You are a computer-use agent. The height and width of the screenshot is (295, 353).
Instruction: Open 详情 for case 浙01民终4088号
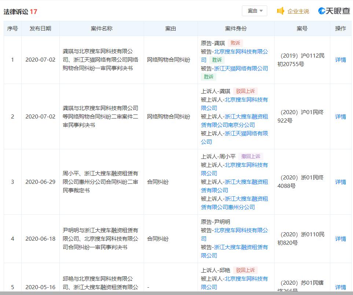point(341,182)
